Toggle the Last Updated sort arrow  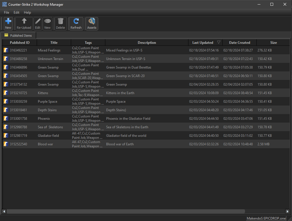pyautogui.click(x=219, y=42)
